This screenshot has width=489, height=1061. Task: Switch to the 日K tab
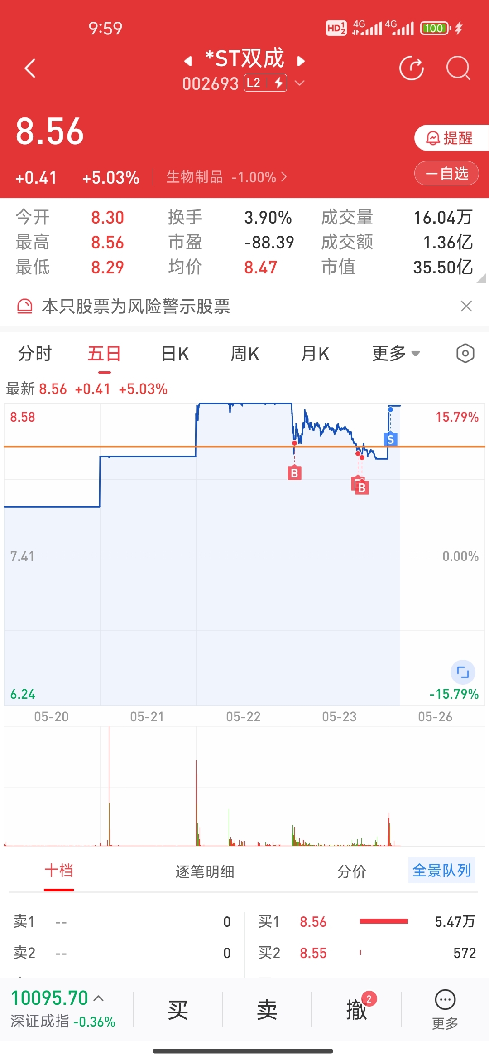tap(175, 354)
